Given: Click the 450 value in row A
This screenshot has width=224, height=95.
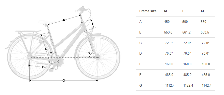Looking at the screenshot, I should click(x=167, y=22).
